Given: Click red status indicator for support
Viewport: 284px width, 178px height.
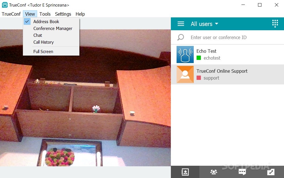Looking at the screenshot, I should [199, 78].
